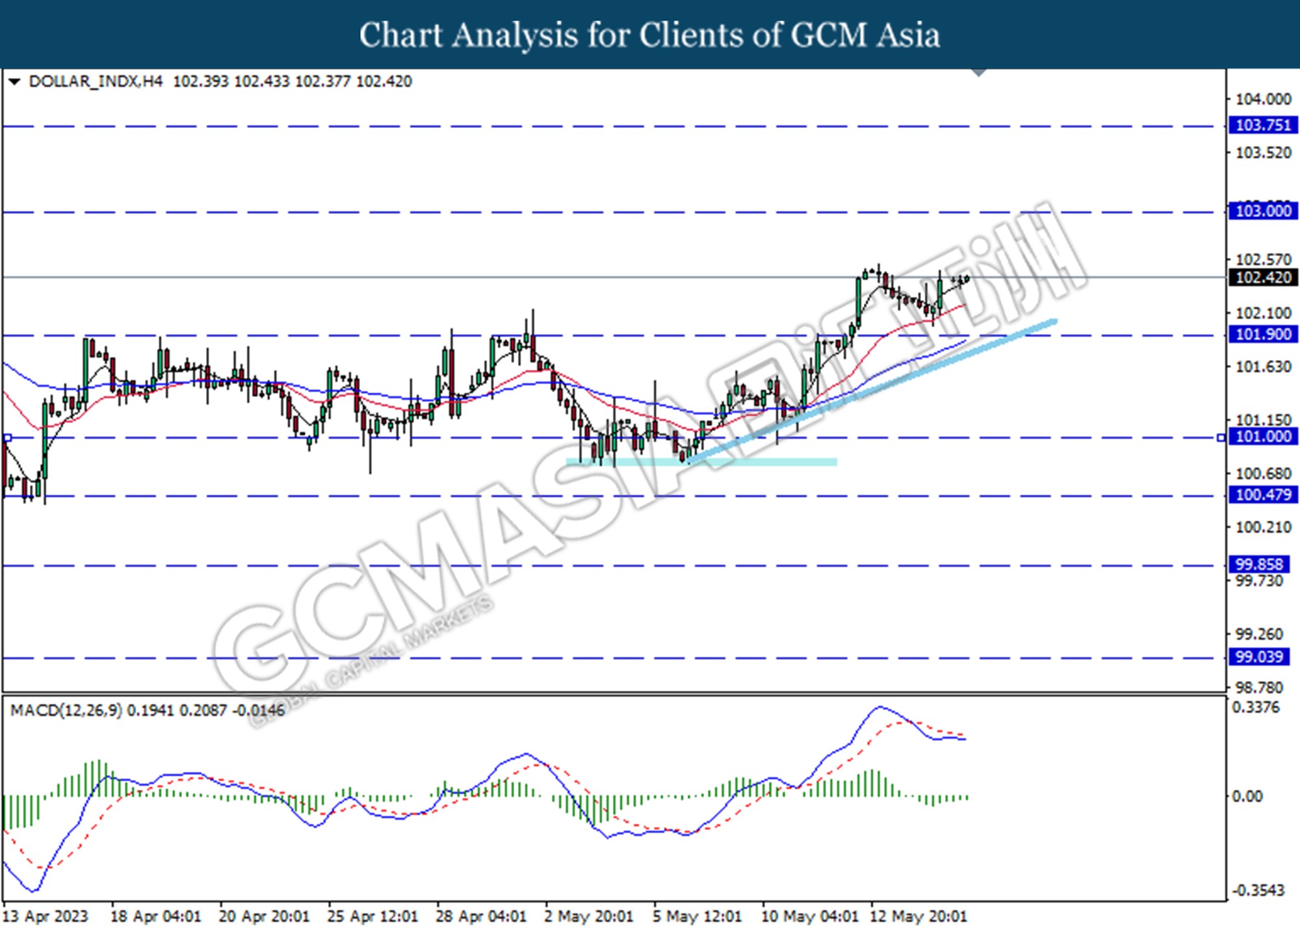Click the 25 Apr 12:01 date label
The width and height of the screenshot is (1300, 928).
coord(372,916)
